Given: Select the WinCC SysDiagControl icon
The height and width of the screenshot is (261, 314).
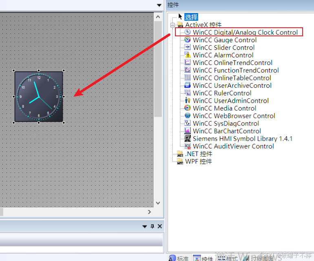Looking at the screenshot, I should click(188, 123).
